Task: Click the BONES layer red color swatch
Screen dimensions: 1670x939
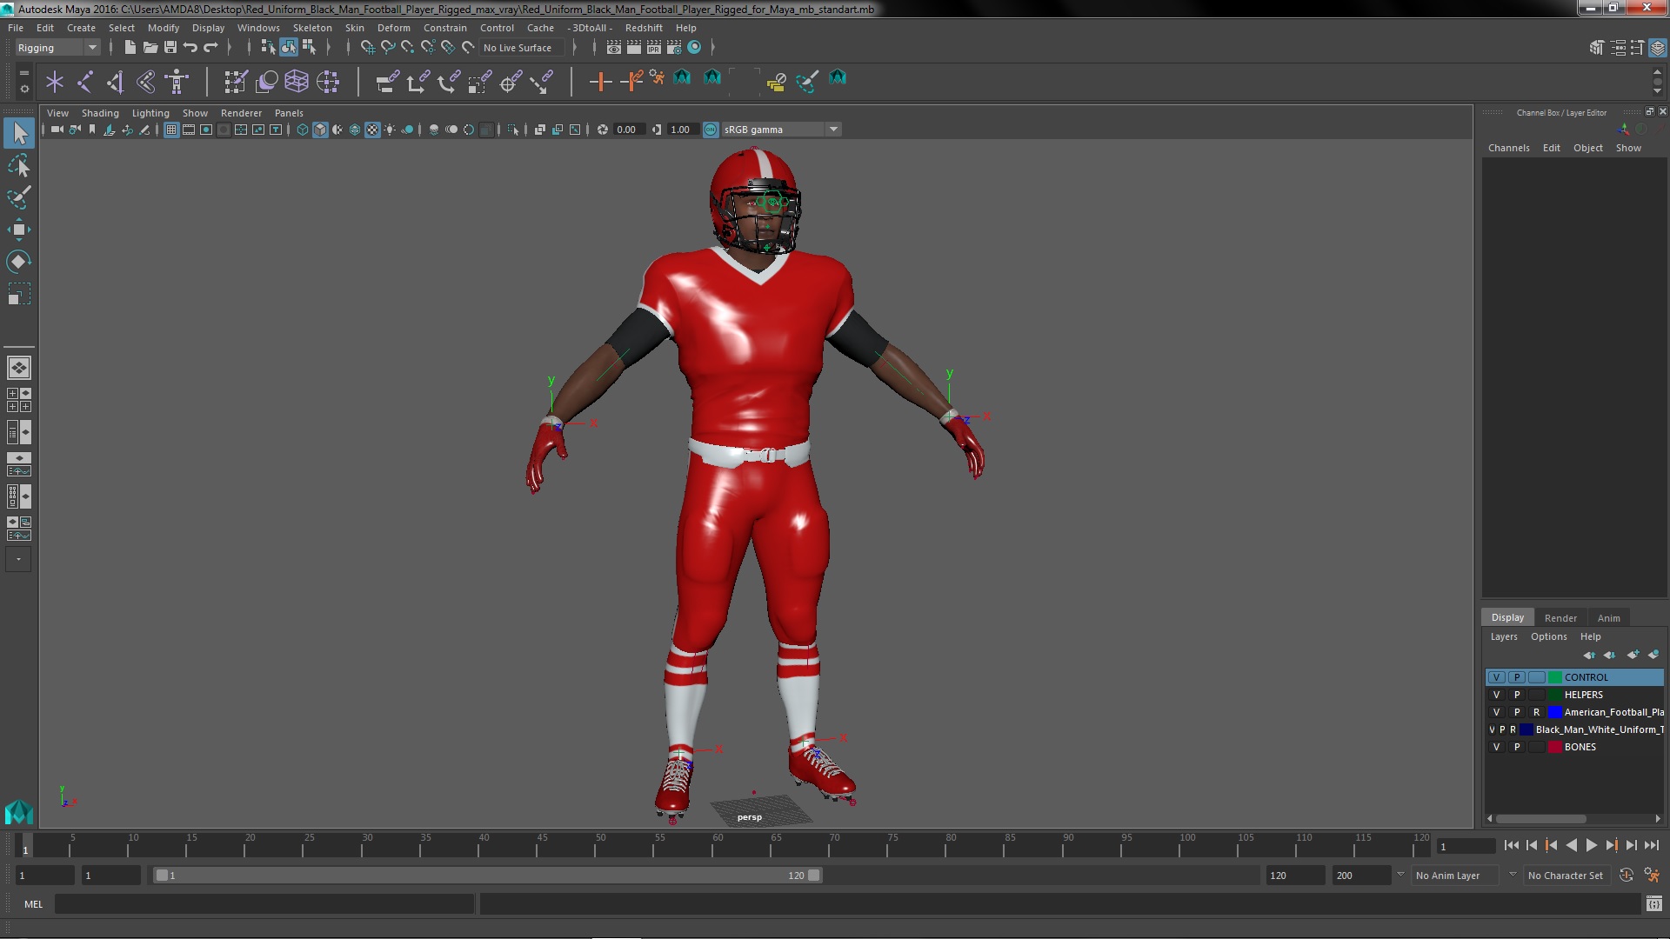Action: 1554,747
